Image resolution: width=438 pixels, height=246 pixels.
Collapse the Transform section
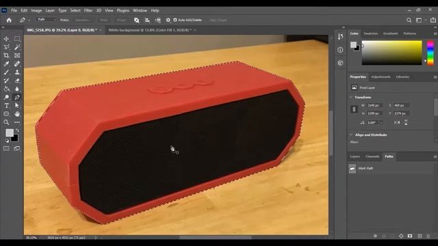[351, 97]
